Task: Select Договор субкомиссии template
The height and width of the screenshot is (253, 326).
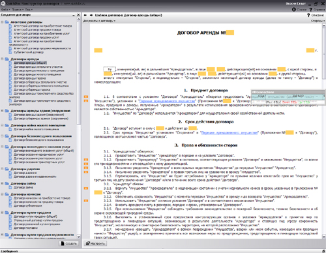Action: tap(27, 205)
